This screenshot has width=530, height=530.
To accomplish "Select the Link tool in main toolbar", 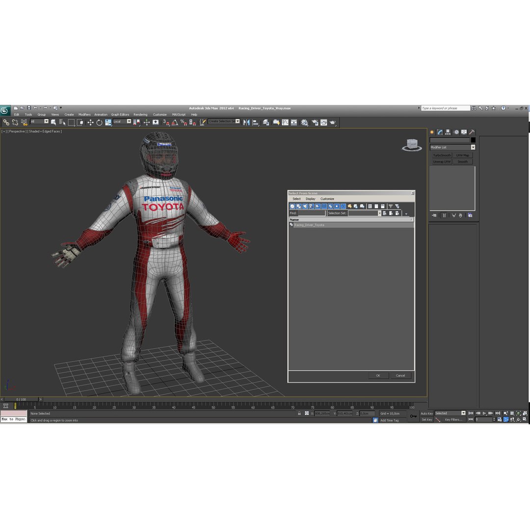I will coord(6,122).
